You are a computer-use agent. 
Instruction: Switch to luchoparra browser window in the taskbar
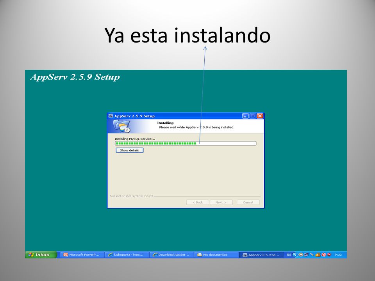[127, 255]
